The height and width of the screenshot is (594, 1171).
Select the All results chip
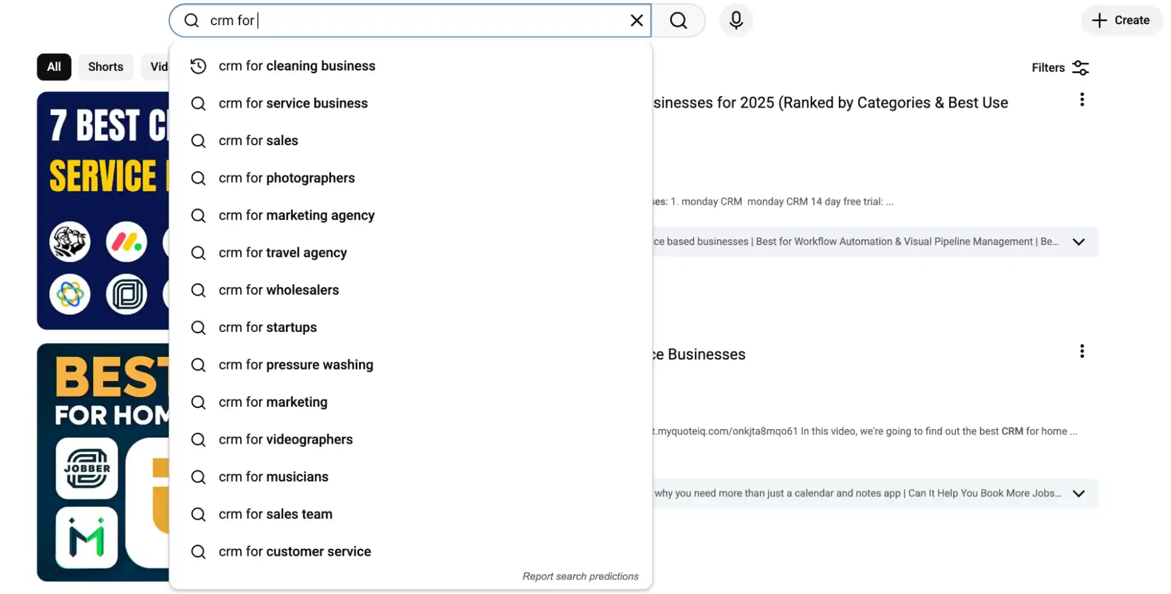[x=53, y=66]
